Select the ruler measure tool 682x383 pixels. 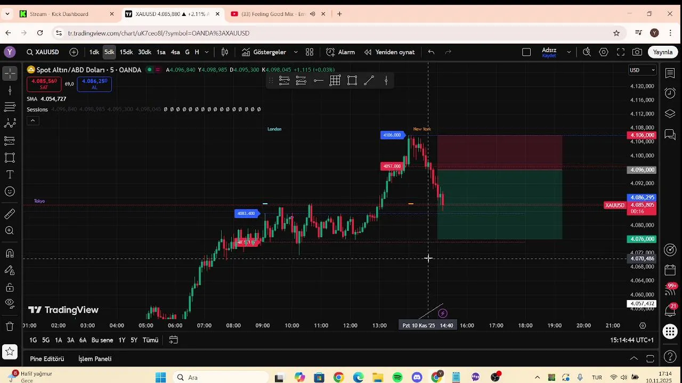point(10,214)
